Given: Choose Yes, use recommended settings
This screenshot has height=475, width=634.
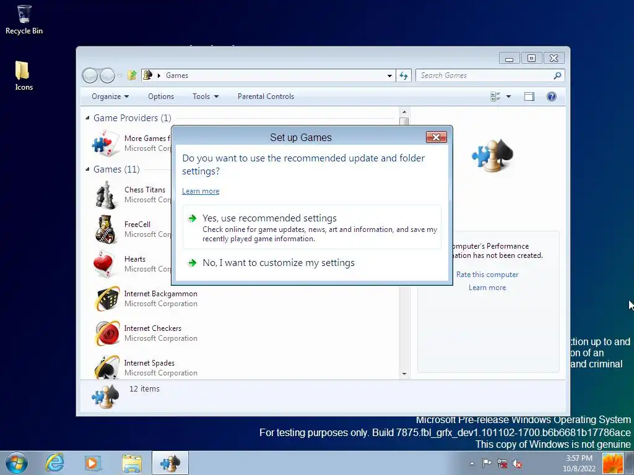Looking at the screenshot, I should [312, 228].
